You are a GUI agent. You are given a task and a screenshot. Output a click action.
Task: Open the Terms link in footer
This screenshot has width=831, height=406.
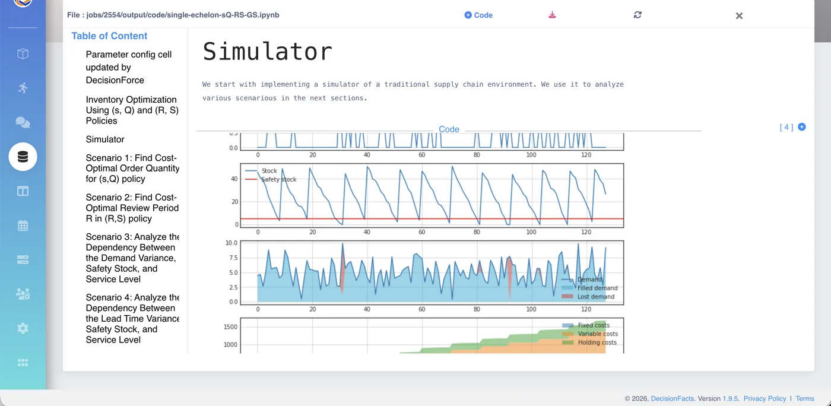point(805,399)
